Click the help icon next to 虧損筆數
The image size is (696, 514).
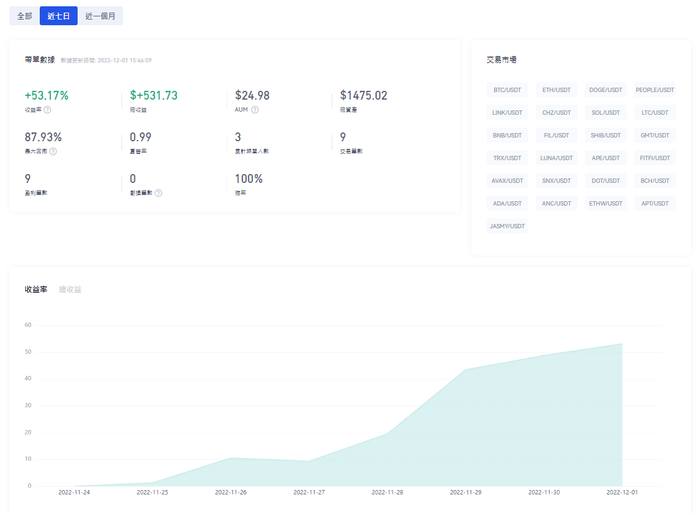tap(158, 193)
